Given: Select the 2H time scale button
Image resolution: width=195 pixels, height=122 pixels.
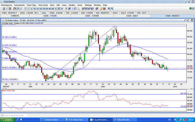Looking at the screenshot, I should tap(46, 9).
